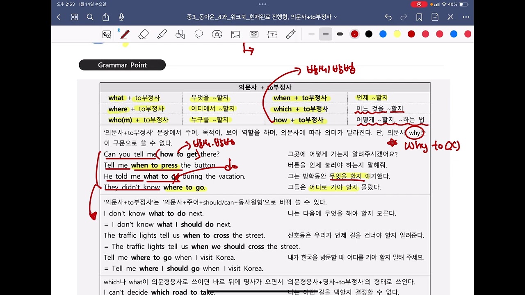Image resolution: width=525 pixels, height=295 pixels.
Task: Go back with the left chevron
Action: click(59, 17)
